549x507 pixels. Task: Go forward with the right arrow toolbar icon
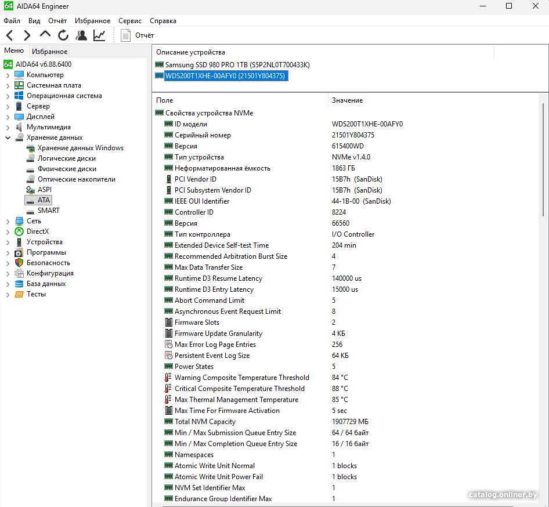[27, 35]
